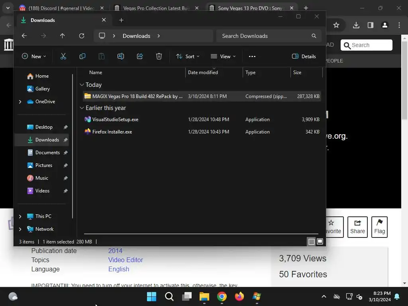This screenshot has height=306, width=408.
Task: Open Chrome downloads tray icon
Action: pos(356,25)
